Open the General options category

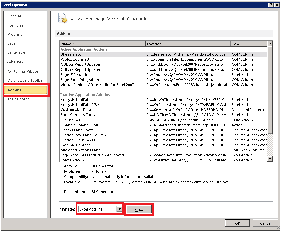point(14,16)
